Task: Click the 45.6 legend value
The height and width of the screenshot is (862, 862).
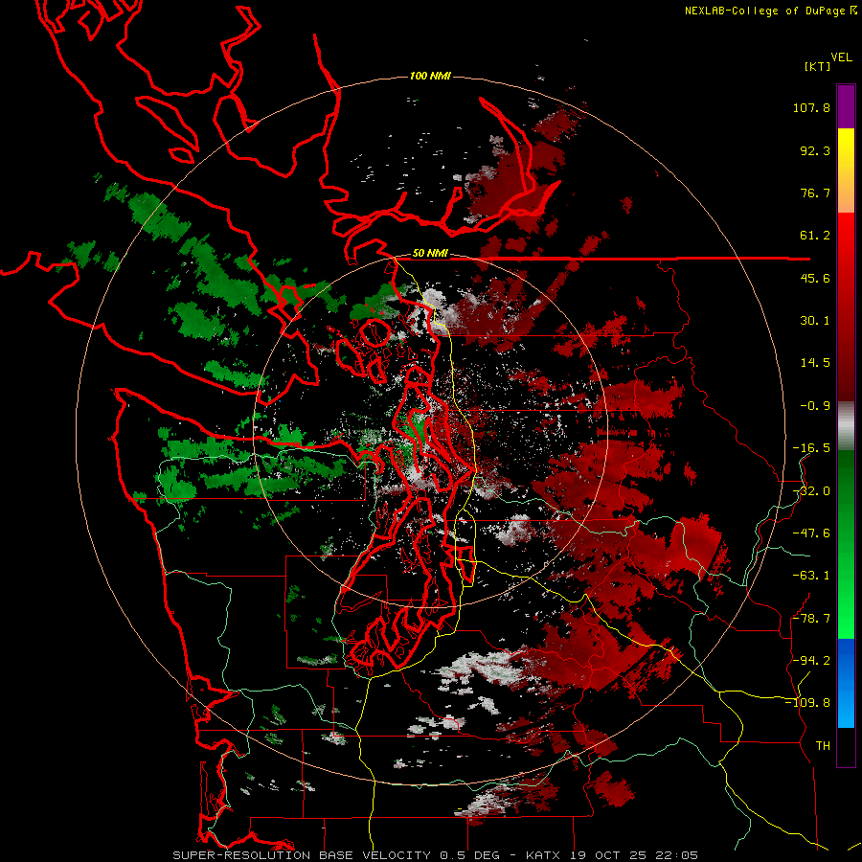Action: [x=815, y=278]
